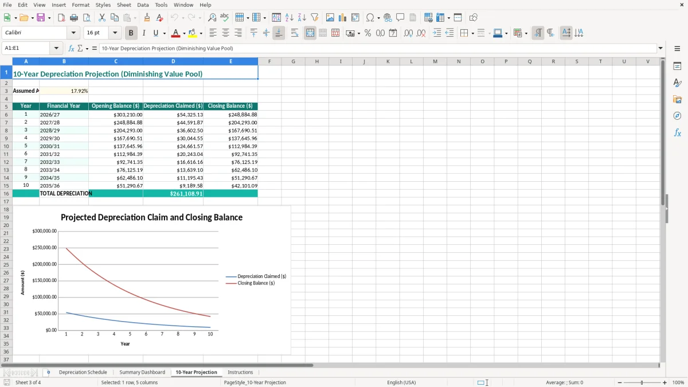Viewport: 688px width, 387px height.
Task: Click the Copy icon
Action: click(115, 18)
